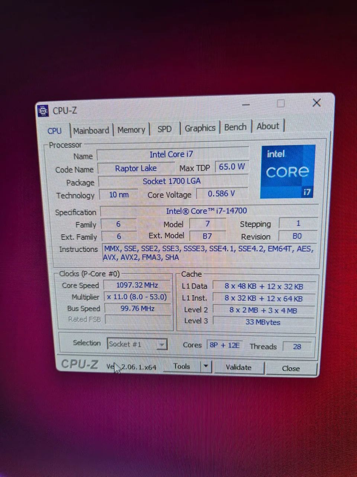The image size is (357, 477).
Task: Click the Bus Speed value 99.76 MHz
Action: 137,308
